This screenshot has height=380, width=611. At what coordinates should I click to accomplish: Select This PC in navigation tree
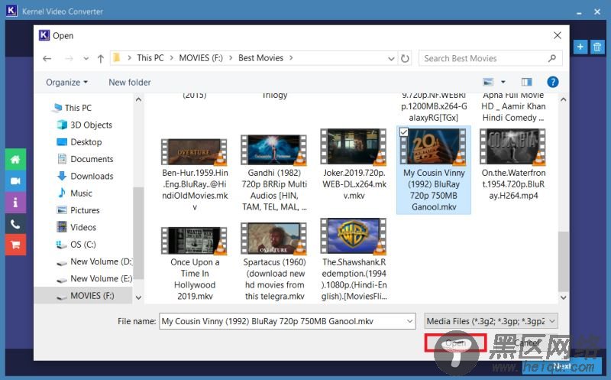pyautogui.click(x=73, y=108)
